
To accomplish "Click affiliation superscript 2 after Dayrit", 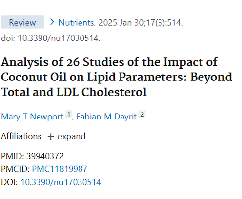I will [x=142, y=114].
